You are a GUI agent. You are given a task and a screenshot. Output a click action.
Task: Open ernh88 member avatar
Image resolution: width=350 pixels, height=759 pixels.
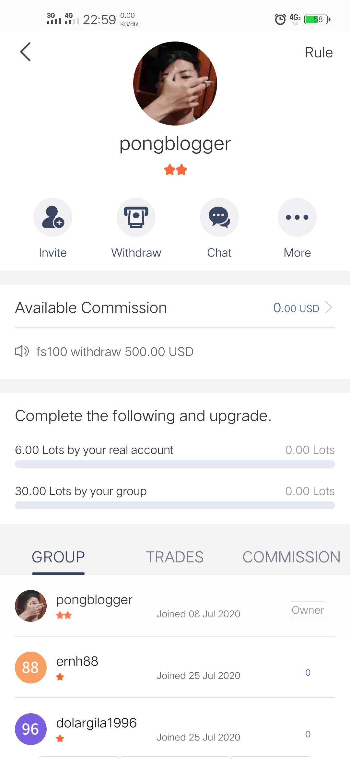31,668
